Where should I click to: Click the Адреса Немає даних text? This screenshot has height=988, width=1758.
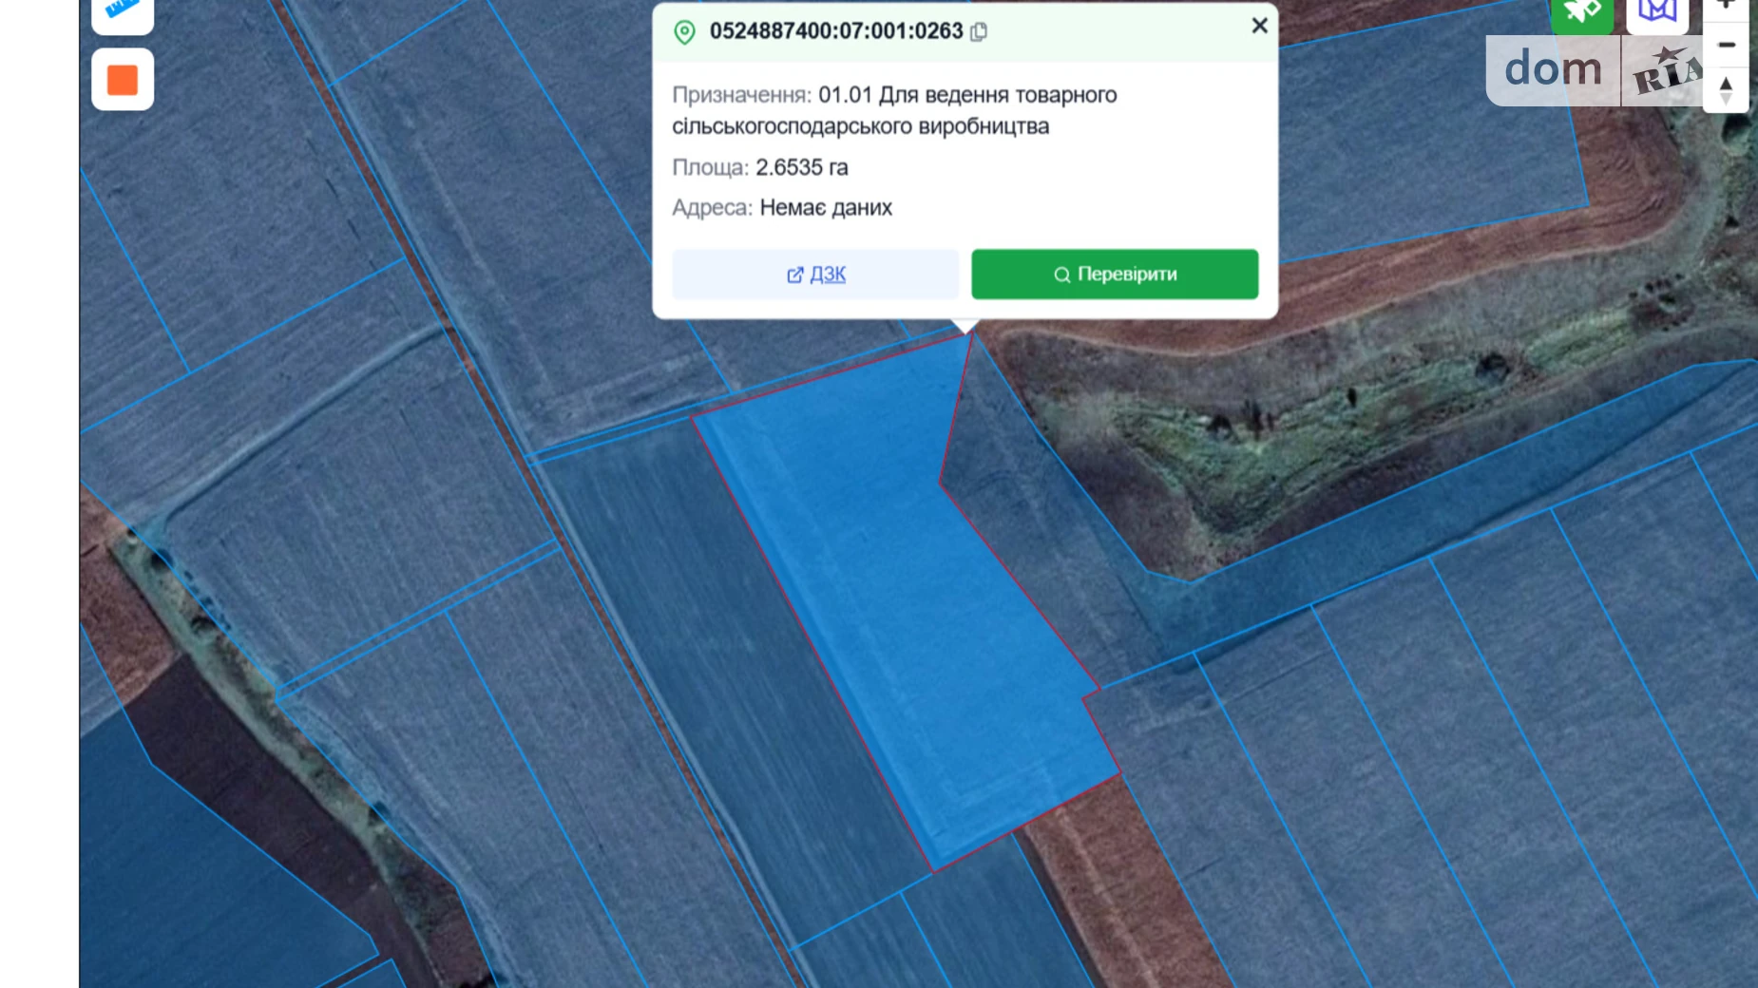click(782, 208)
